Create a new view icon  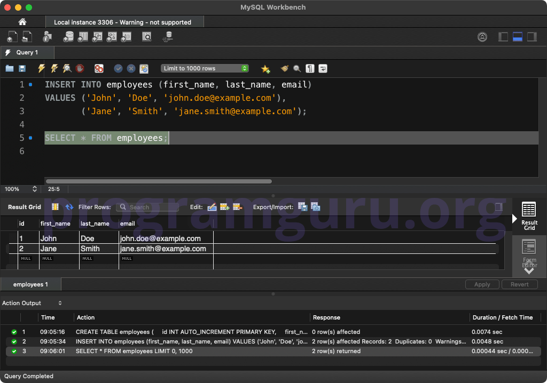97,37
